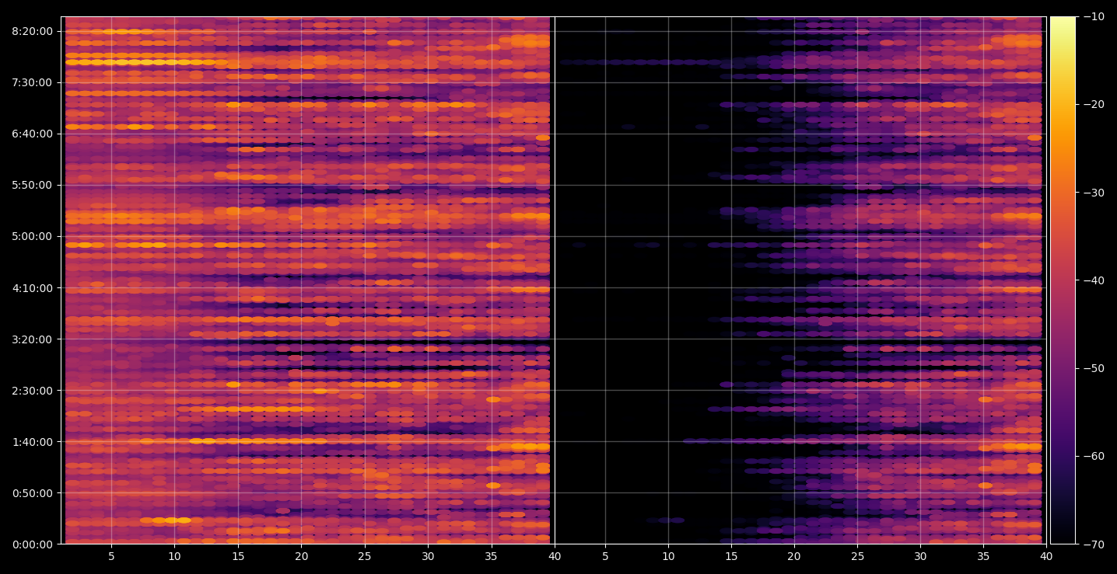The height and width of the screenshot is (574, 1117).
Task: Select the 7:30:00 y-axis time label
Action: pos(33,82)
